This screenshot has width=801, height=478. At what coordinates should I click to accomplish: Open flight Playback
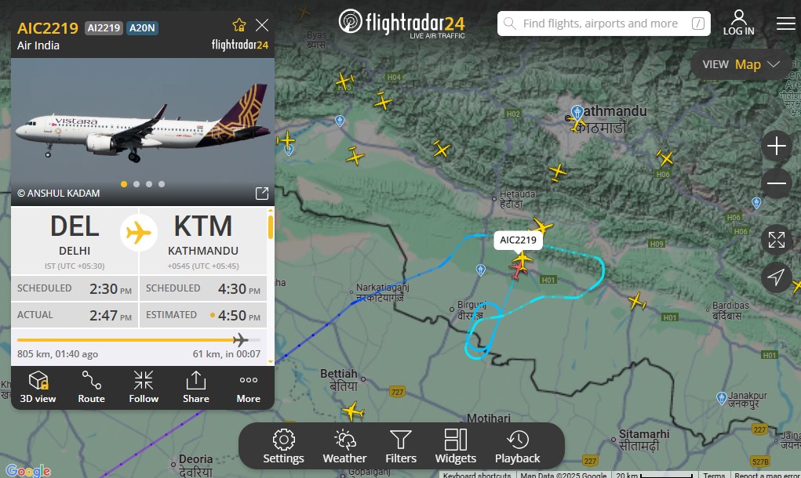518,447
